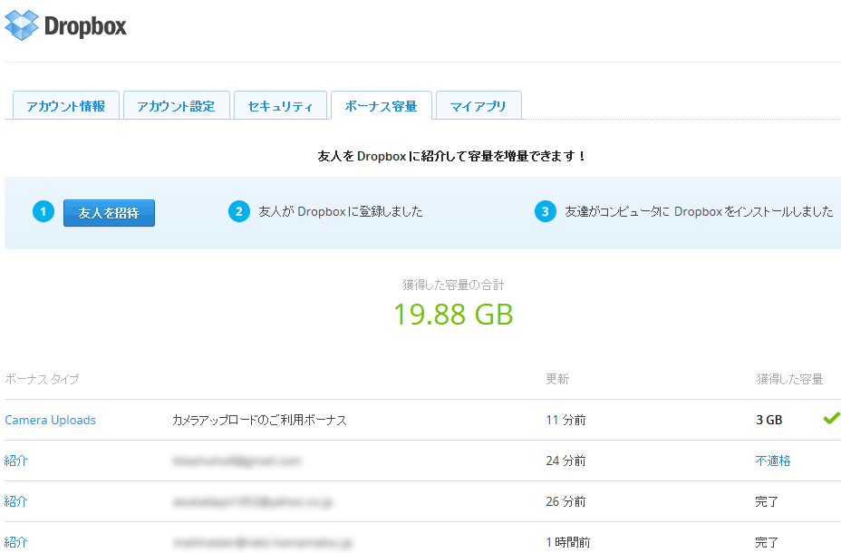Click the カメラアップロードのご利用ボーナス description
Image resolution: width=841 pixels, height=553 pixels.
(259, 420)
